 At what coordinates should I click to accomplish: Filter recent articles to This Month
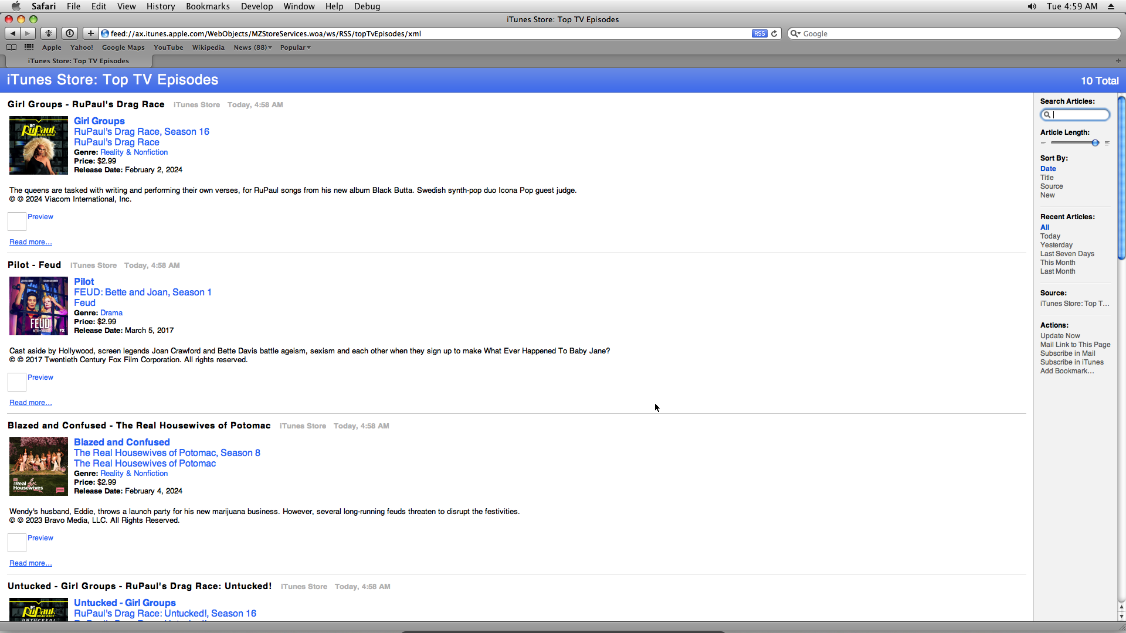pyautogui.click(x=1058, y=263)
